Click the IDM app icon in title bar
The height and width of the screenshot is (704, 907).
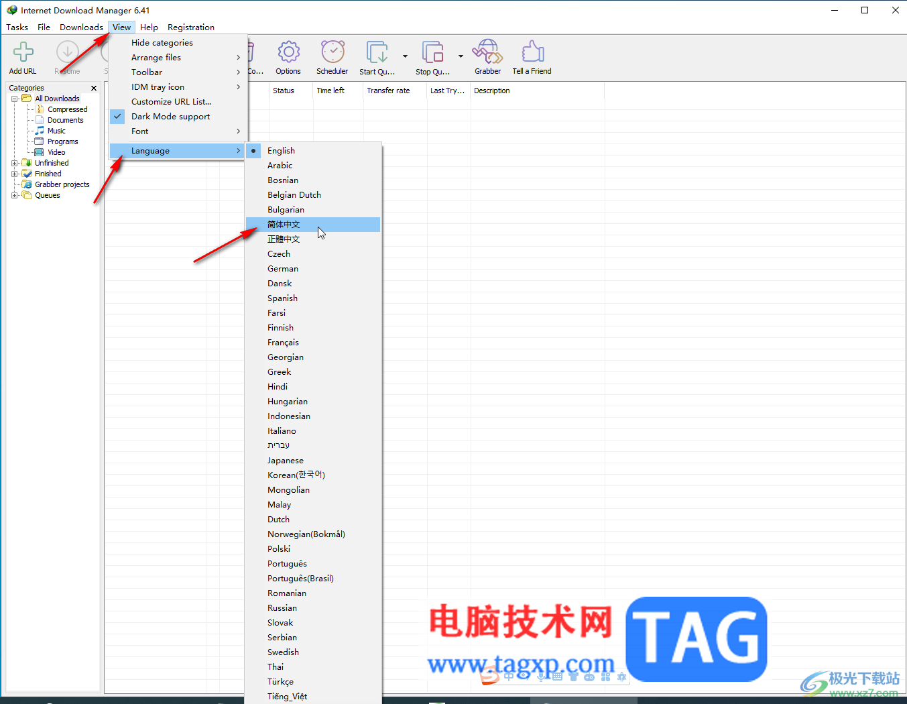[11, 10]
